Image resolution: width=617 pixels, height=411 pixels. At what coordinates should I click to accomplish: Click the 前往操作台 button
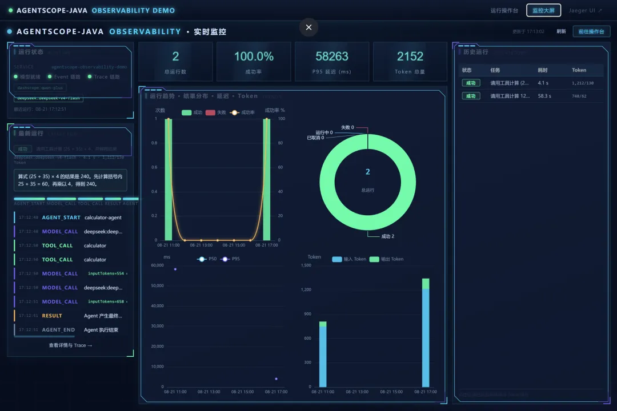591,31
